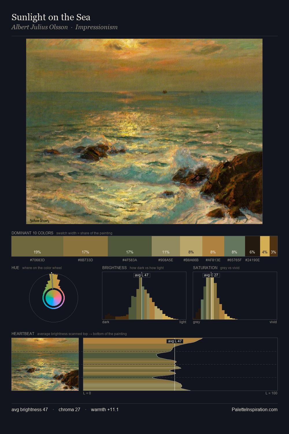
Task: Select the near-black 6% swatch #24190E
Action: coord(253,246)
